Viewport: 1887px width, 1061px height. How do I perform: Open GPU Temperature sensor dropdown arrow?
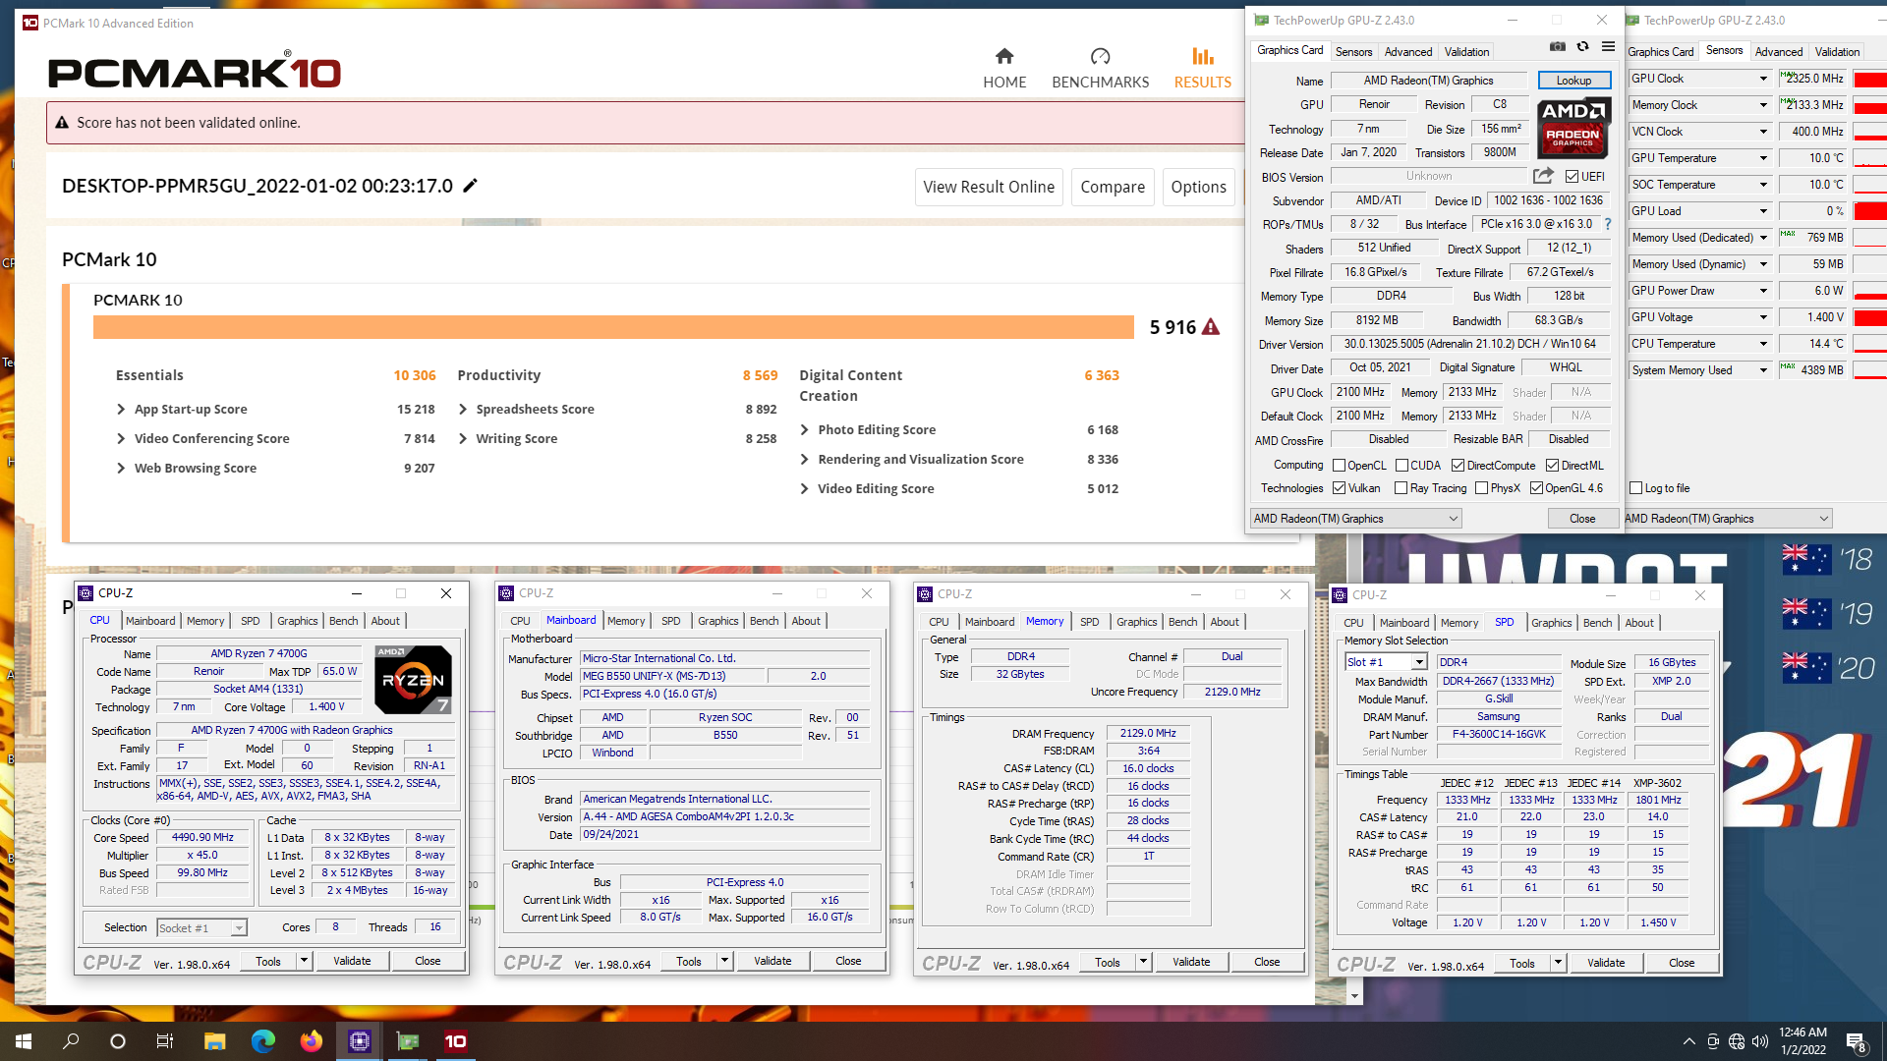click(1763, 158)
